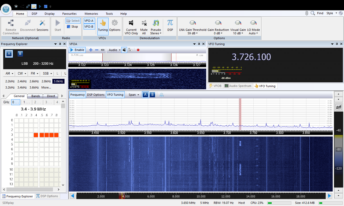Toggle VFO-B button in VFOs group

coord(89,27)
